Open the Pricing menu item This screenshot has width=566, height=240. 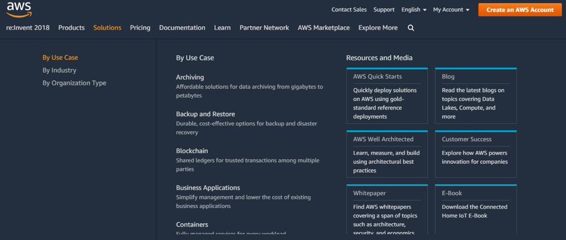point(140,28)
